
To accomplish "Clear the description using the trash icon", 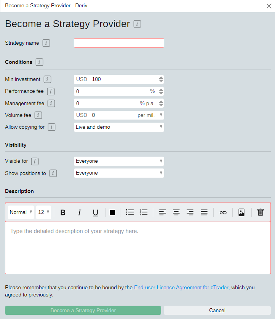I will (x=260, y=212).
